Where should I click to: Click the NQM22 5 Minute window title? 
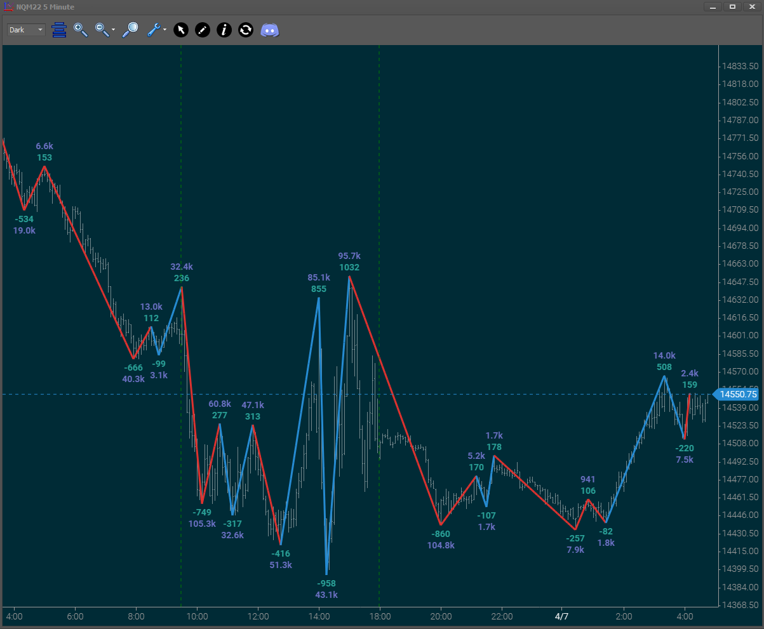45,7
